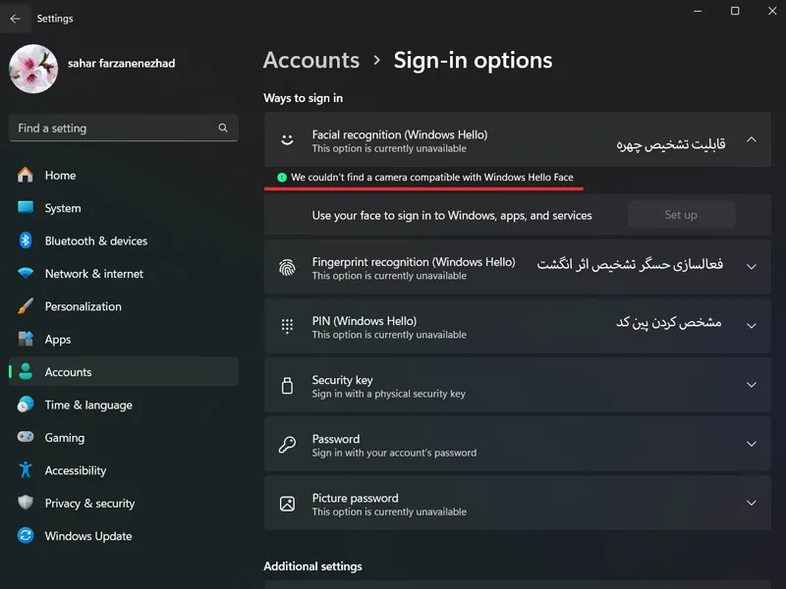Click the Gaming controller icon
786x589 pixels.
(26, 437)
